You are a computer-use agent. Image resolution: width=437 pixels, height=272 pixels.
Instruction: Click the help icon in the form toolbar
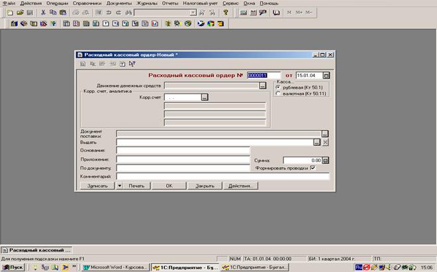(123, 64)
